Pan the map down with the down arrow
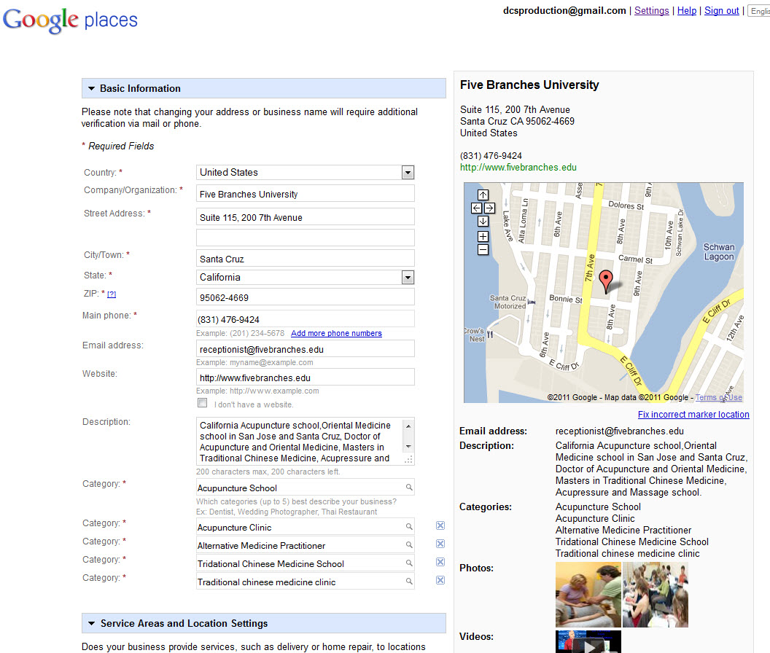770x653 pixels. point(483,222)
